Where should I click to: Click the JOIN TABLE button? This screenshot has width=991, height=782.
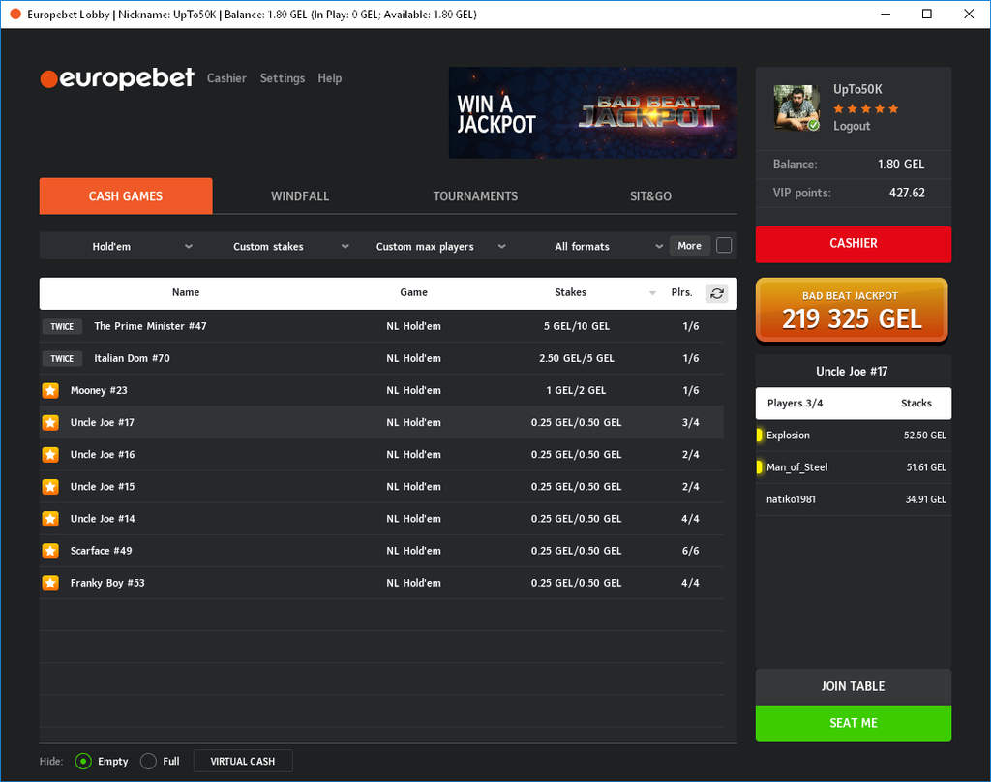point(854,686)
